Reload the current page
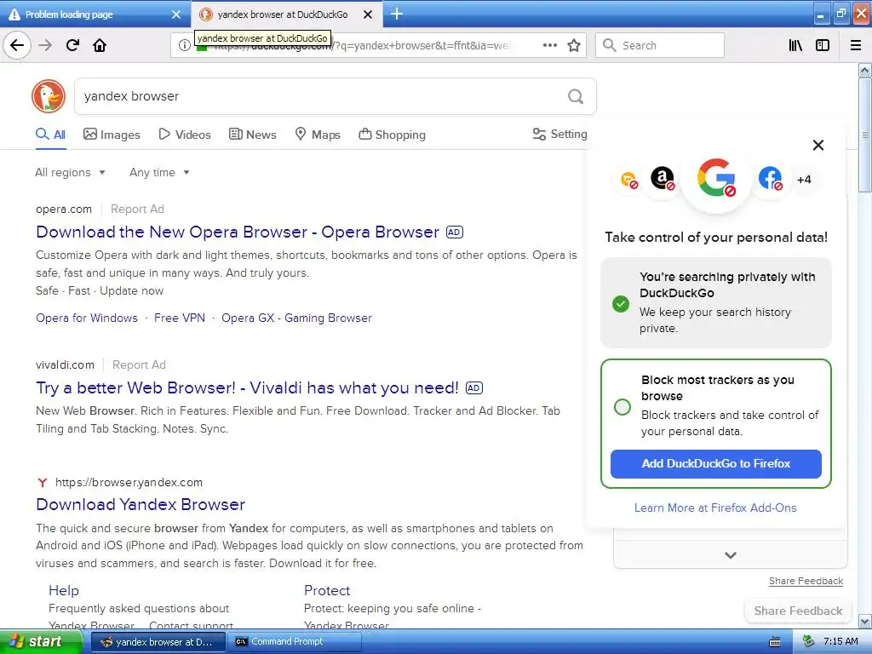The height and width of the screenshot is (654, 872). (x=72, y=45)
